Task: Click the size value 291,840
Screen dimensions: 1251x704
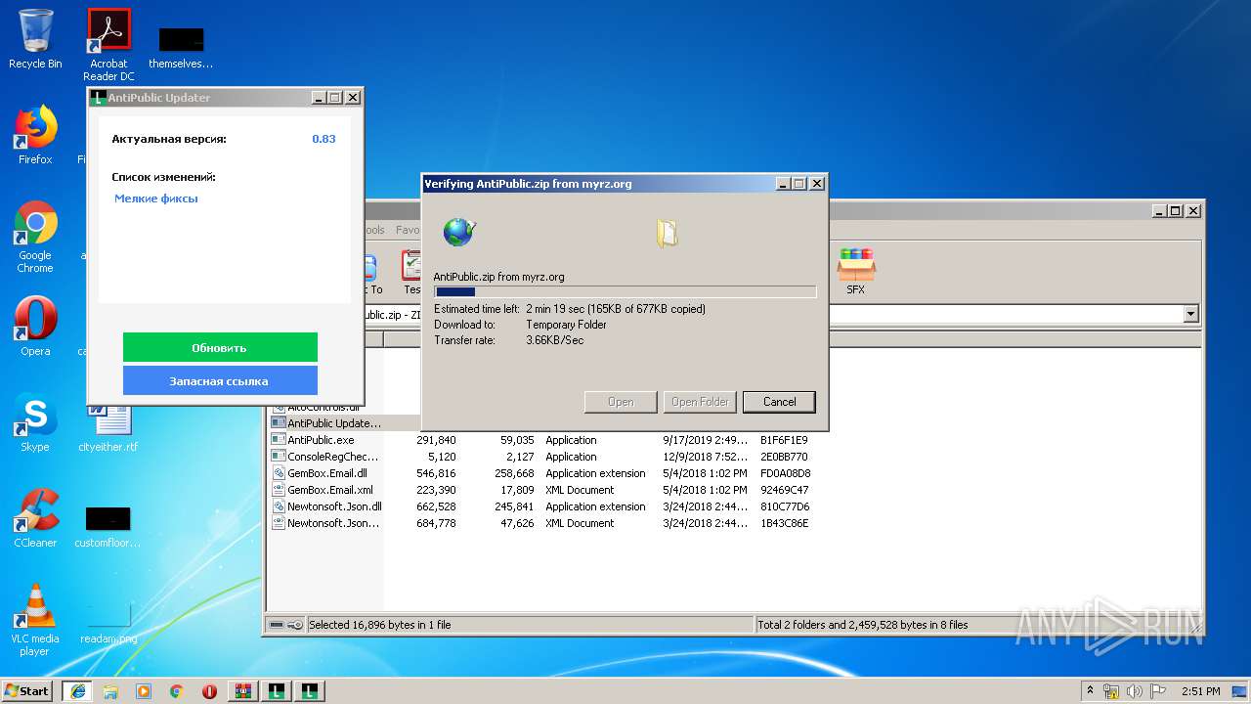Action: coord(436,440)
